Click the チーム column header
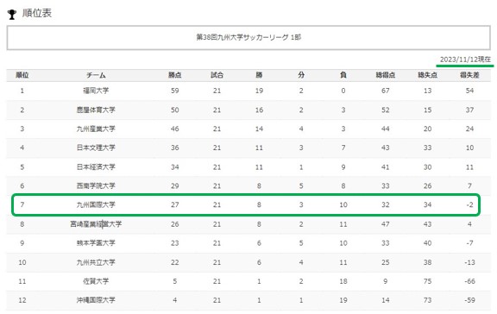The image size is (497, 314). (96, 75)
